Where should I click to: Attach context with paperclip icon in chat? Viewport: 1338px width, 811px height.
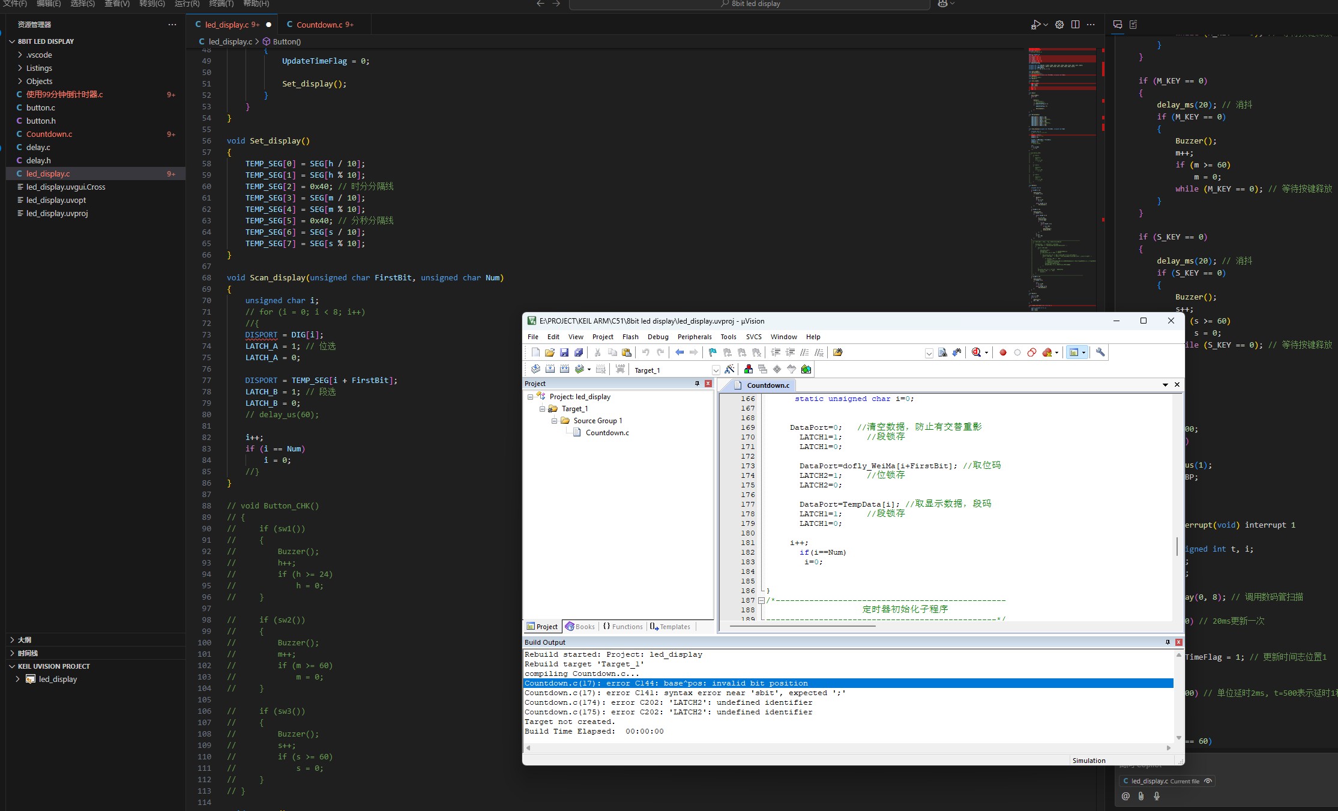1141,796
